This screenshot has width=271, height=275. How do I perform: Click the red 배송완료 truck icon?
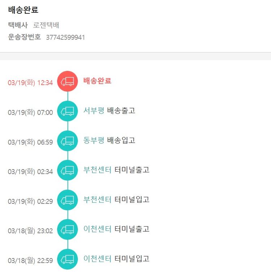[68, 81]
